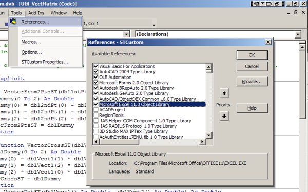Uncheck AutoCAD/ObjectDBX Common 16.0 Type Library
Screen dimensions: 308x192
[x=96, y=99]
